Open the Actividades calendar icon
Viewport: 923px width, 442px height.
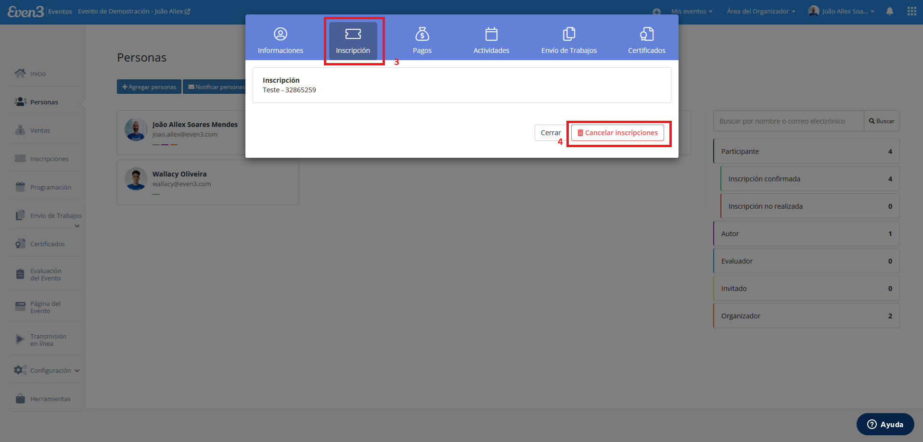pyautogui.click(x=491, y=34)
